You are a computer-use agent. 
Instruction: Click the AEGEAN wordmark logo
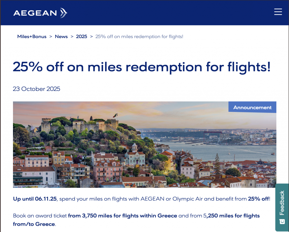click(x=35, y=13)
